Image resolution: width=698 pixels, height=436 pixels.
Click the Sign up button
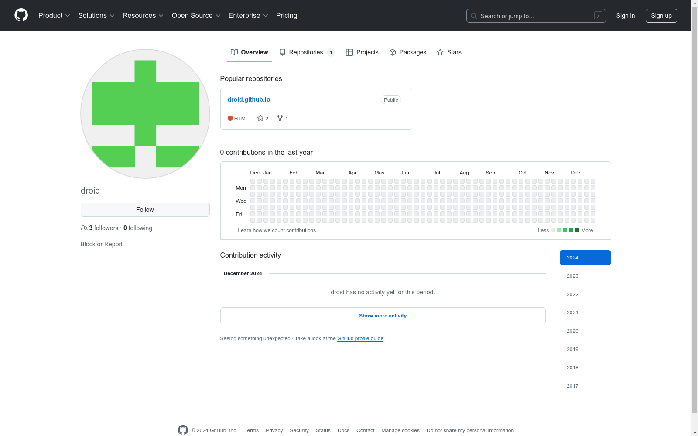pyautogui.click(x=661, y=16)
